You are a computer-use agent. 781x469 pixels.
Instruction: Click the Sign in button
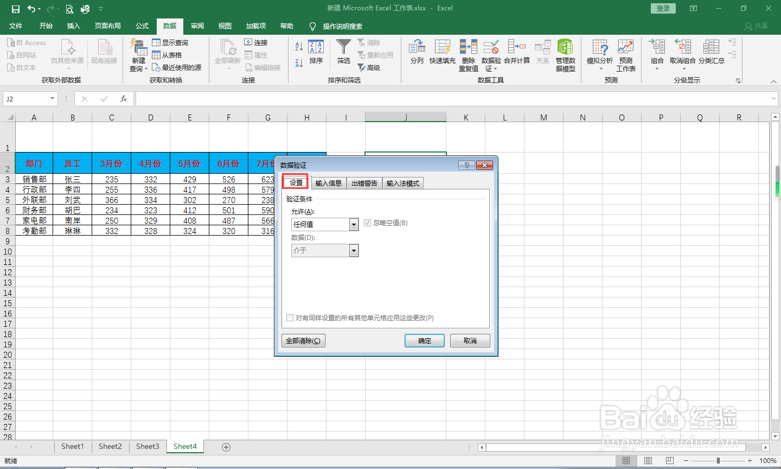[663, 8]
